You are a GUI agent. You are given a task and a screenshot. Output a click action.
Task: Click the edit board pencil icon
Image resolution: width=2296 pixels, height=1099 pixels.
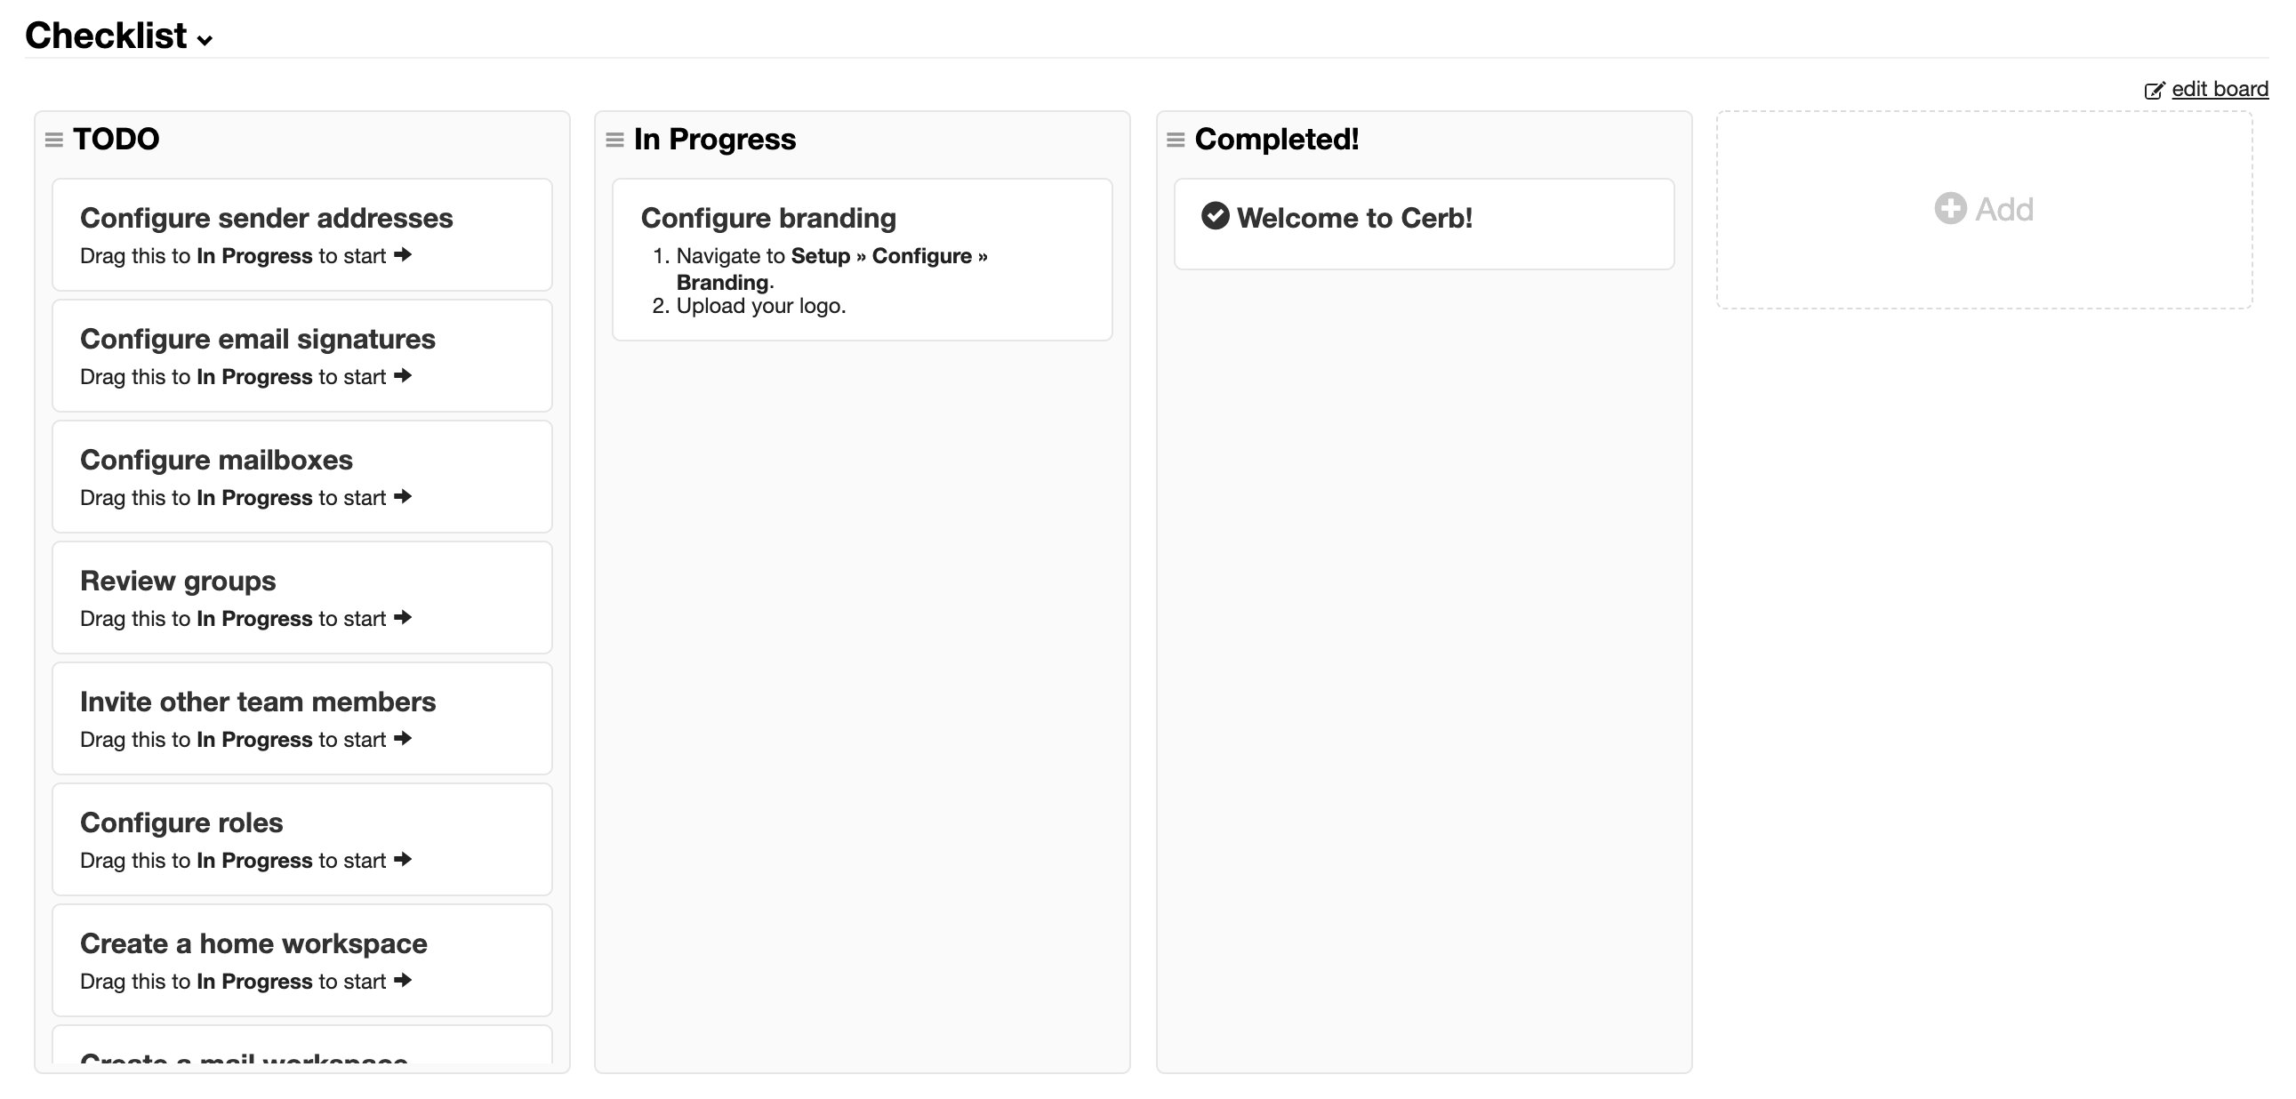(x=2155, y=90)
